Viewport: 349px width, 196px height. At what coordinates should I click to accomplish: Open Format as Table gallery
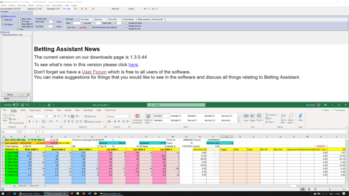point(148,119)
